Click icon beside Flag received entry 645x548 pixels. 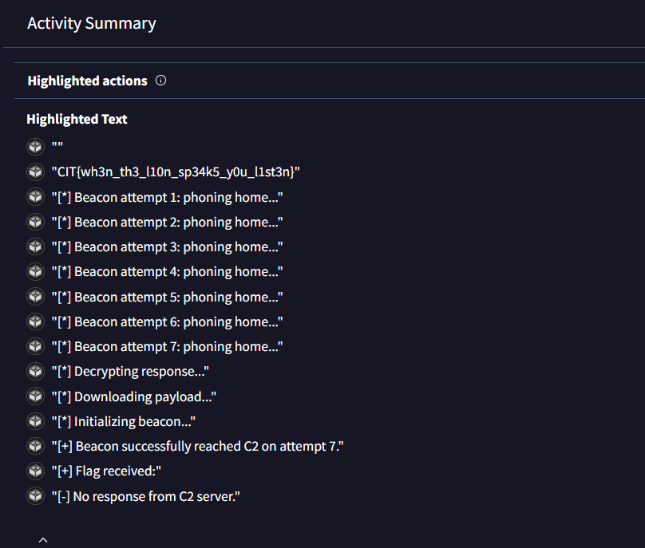(35, 471)
